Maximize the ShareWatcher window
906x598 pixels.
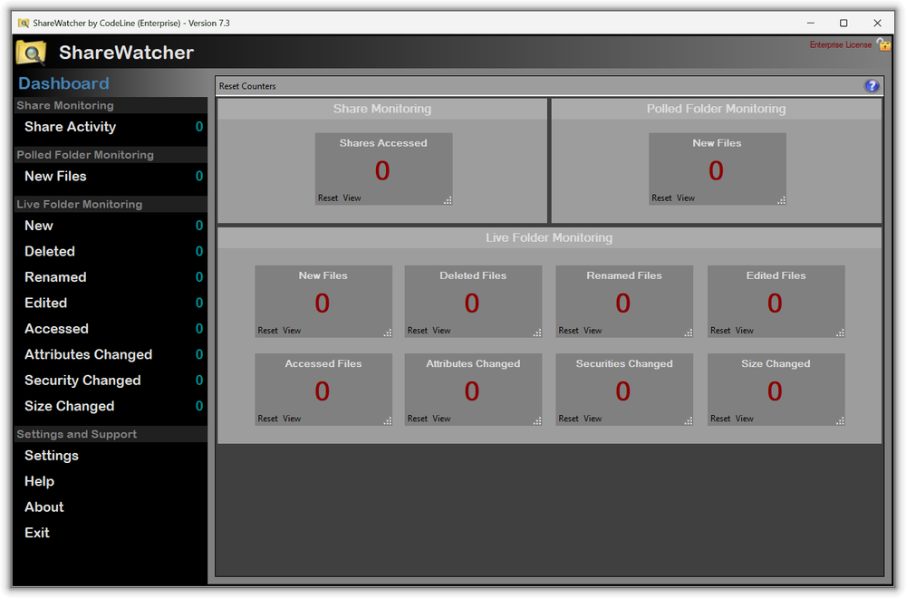843,24
